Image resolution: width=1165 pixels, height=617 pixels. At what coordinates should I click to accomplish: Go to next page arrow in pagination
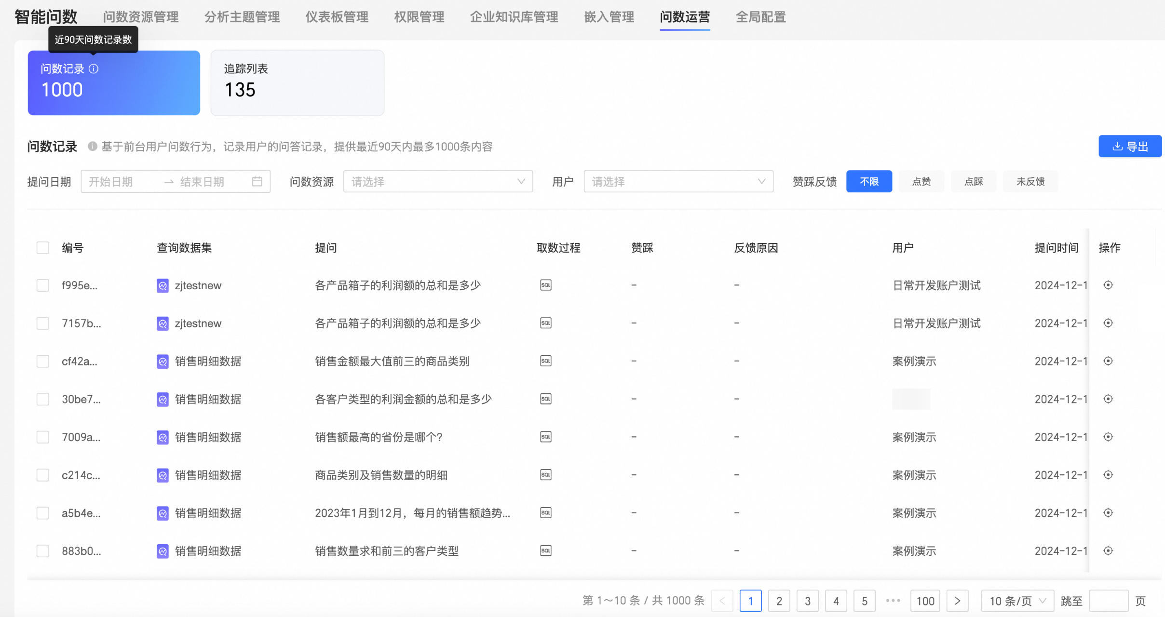[x=958, y=601]
